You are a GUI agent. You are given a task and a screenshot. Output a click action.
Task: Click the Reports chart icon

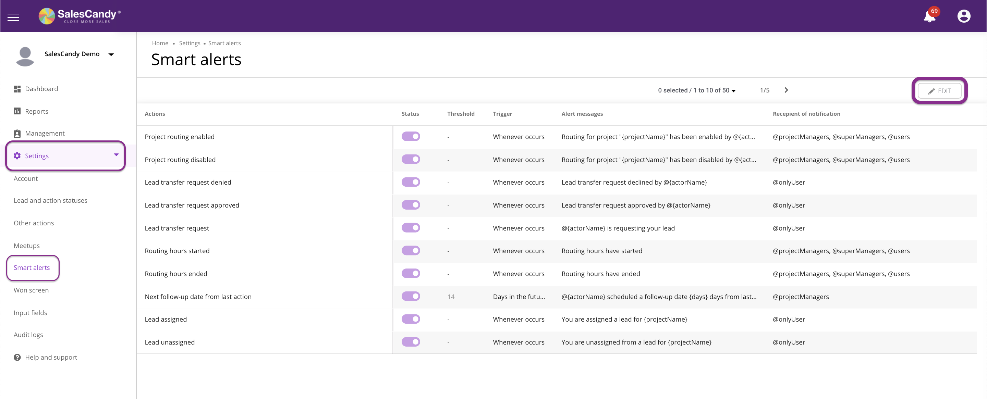pyautogui.click(x=17, y=111)
